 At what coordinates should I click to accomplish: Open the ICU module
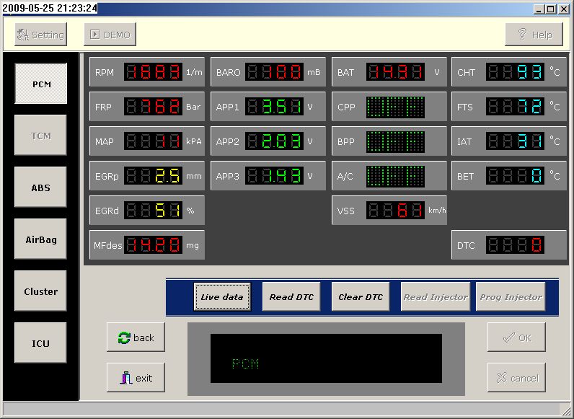point(41,343)
